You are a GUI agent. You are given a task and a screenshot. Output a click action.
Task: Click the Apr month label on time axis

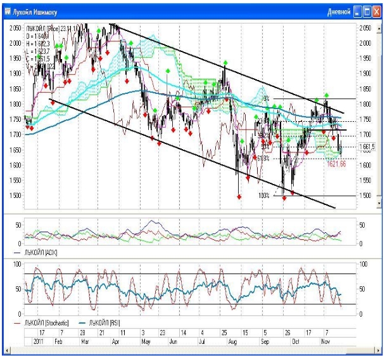pos(115,342)
